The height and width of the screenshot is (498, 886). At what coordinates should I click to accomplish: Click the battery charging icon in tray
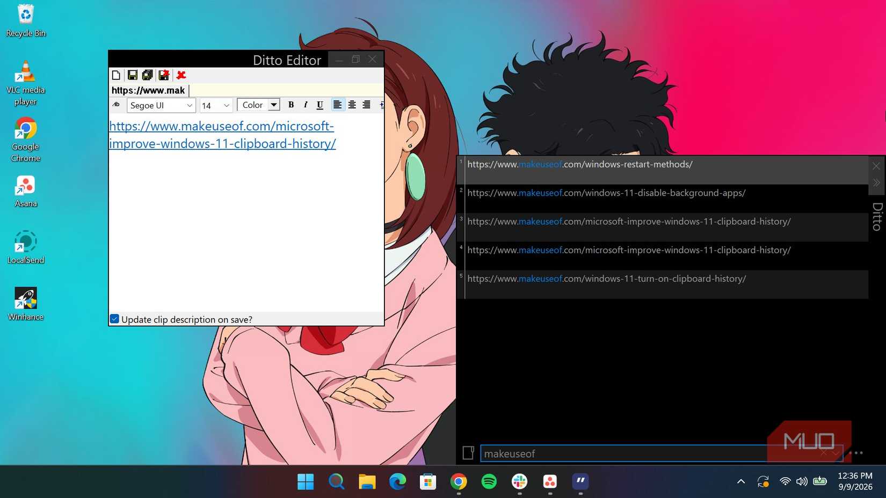click(820, 481)
